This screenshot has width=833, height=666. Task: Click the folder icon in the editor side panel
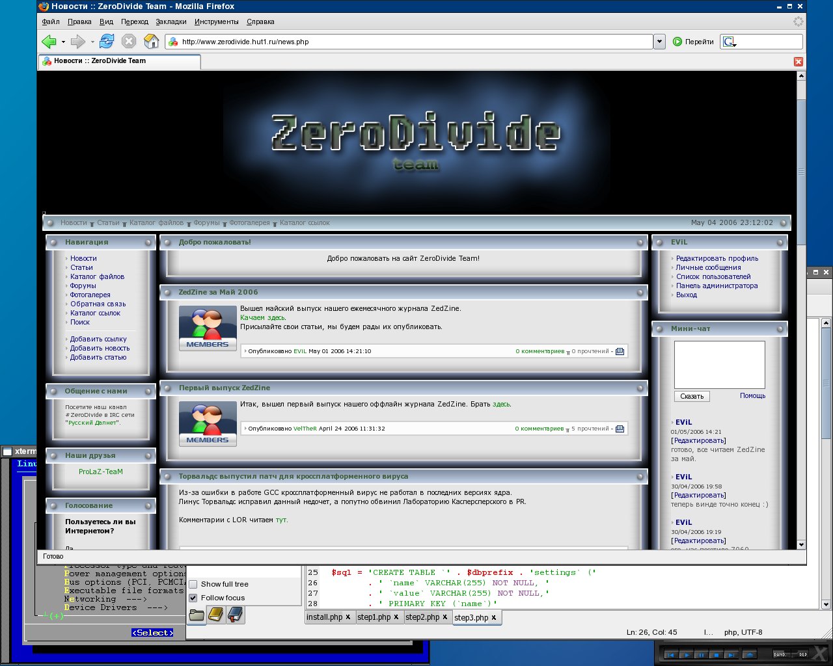pyautogui.click(x=197, y=615)
